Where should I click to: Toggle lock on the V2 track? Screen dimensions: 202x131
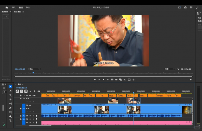pos(21,98)
